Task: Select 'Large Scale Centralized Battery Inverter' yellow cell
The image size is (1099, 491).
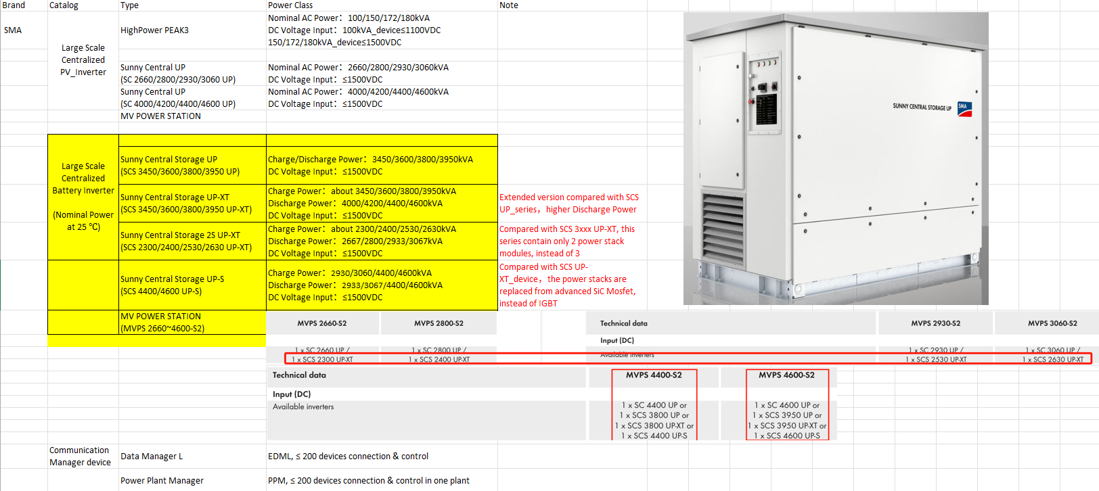Action: [83, 179]
